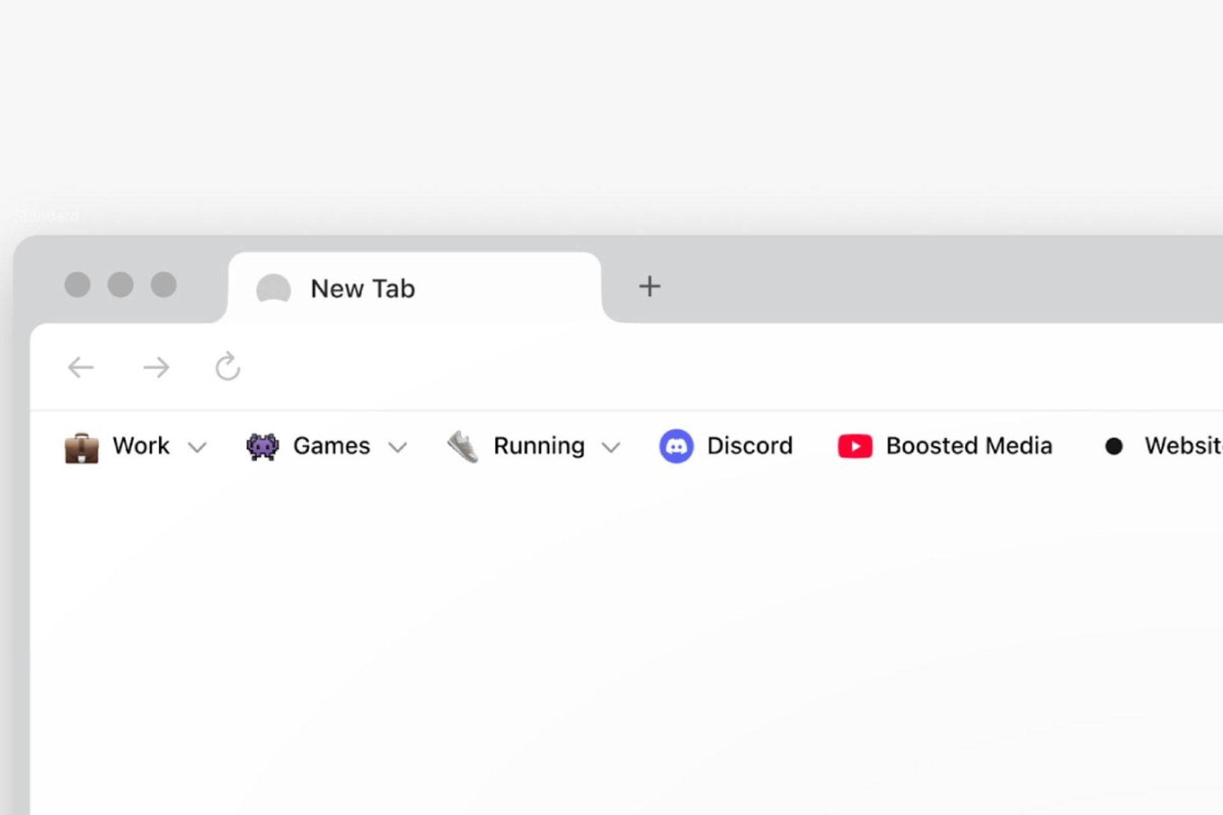
Task: Click the forward navigation arrow
Action: 156,367
